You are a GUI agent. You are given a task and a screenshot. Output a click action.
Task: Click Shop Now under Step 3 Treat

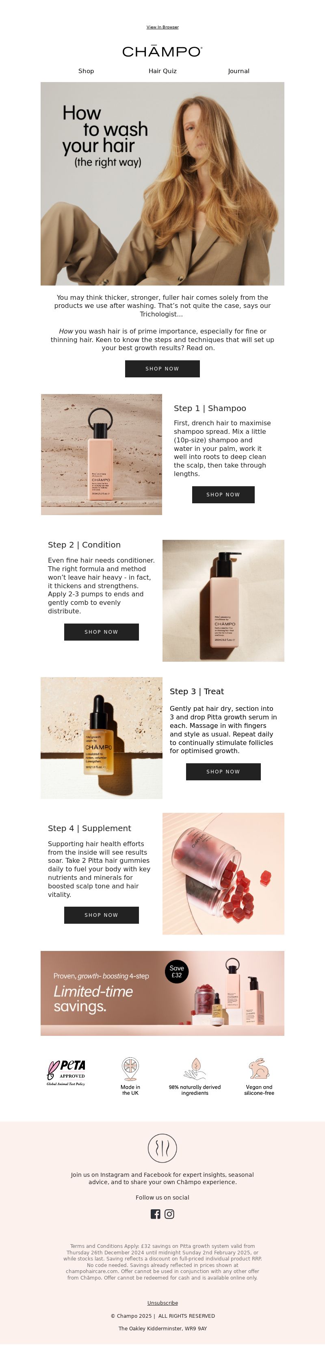pos(223,771)
